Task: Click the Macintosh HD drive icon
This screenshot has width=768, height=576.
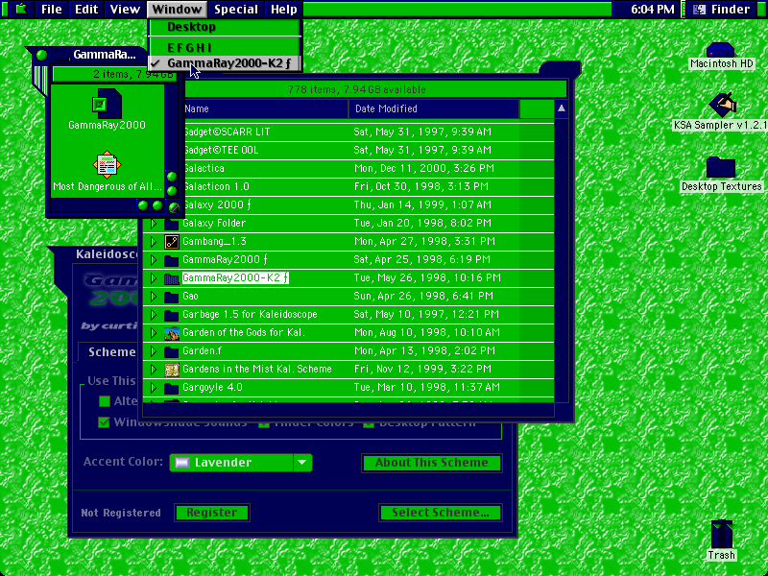Action: (721, 50)
